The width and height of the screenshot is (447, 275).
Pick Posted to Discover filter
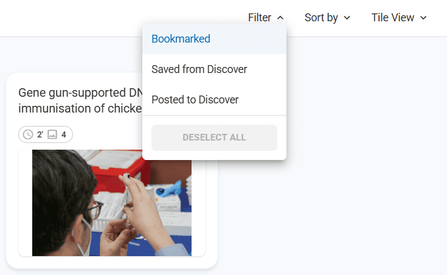click(195, 100)
